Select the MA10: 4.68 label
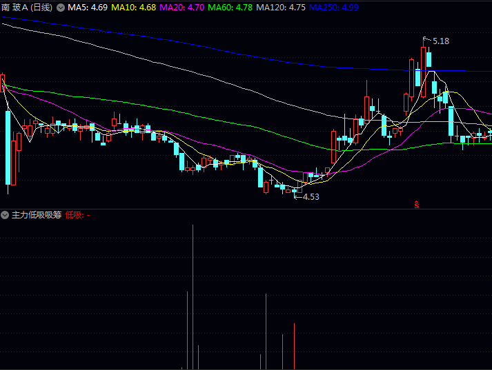The height and width of the screenshot is (370, 492). pyautogui.click(x=134, y=8)
